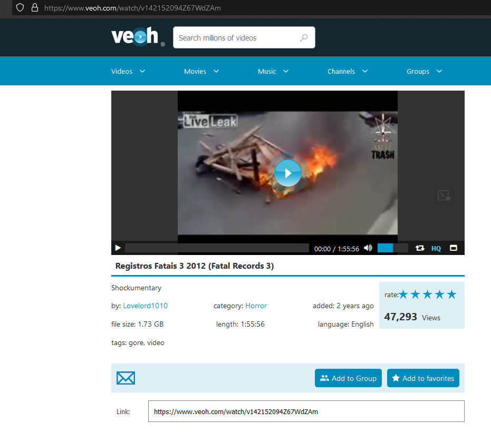Click the browser address bar URL
The height and width of the screenshot is (432, 491).
(132, 8)
